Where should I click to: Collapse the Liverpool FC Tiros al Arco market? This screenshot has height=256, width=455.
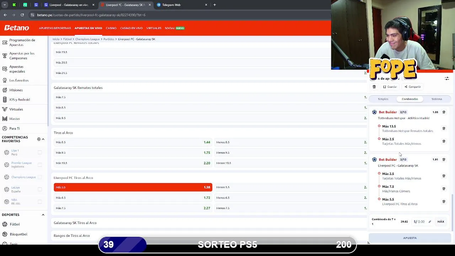(210, 178)
